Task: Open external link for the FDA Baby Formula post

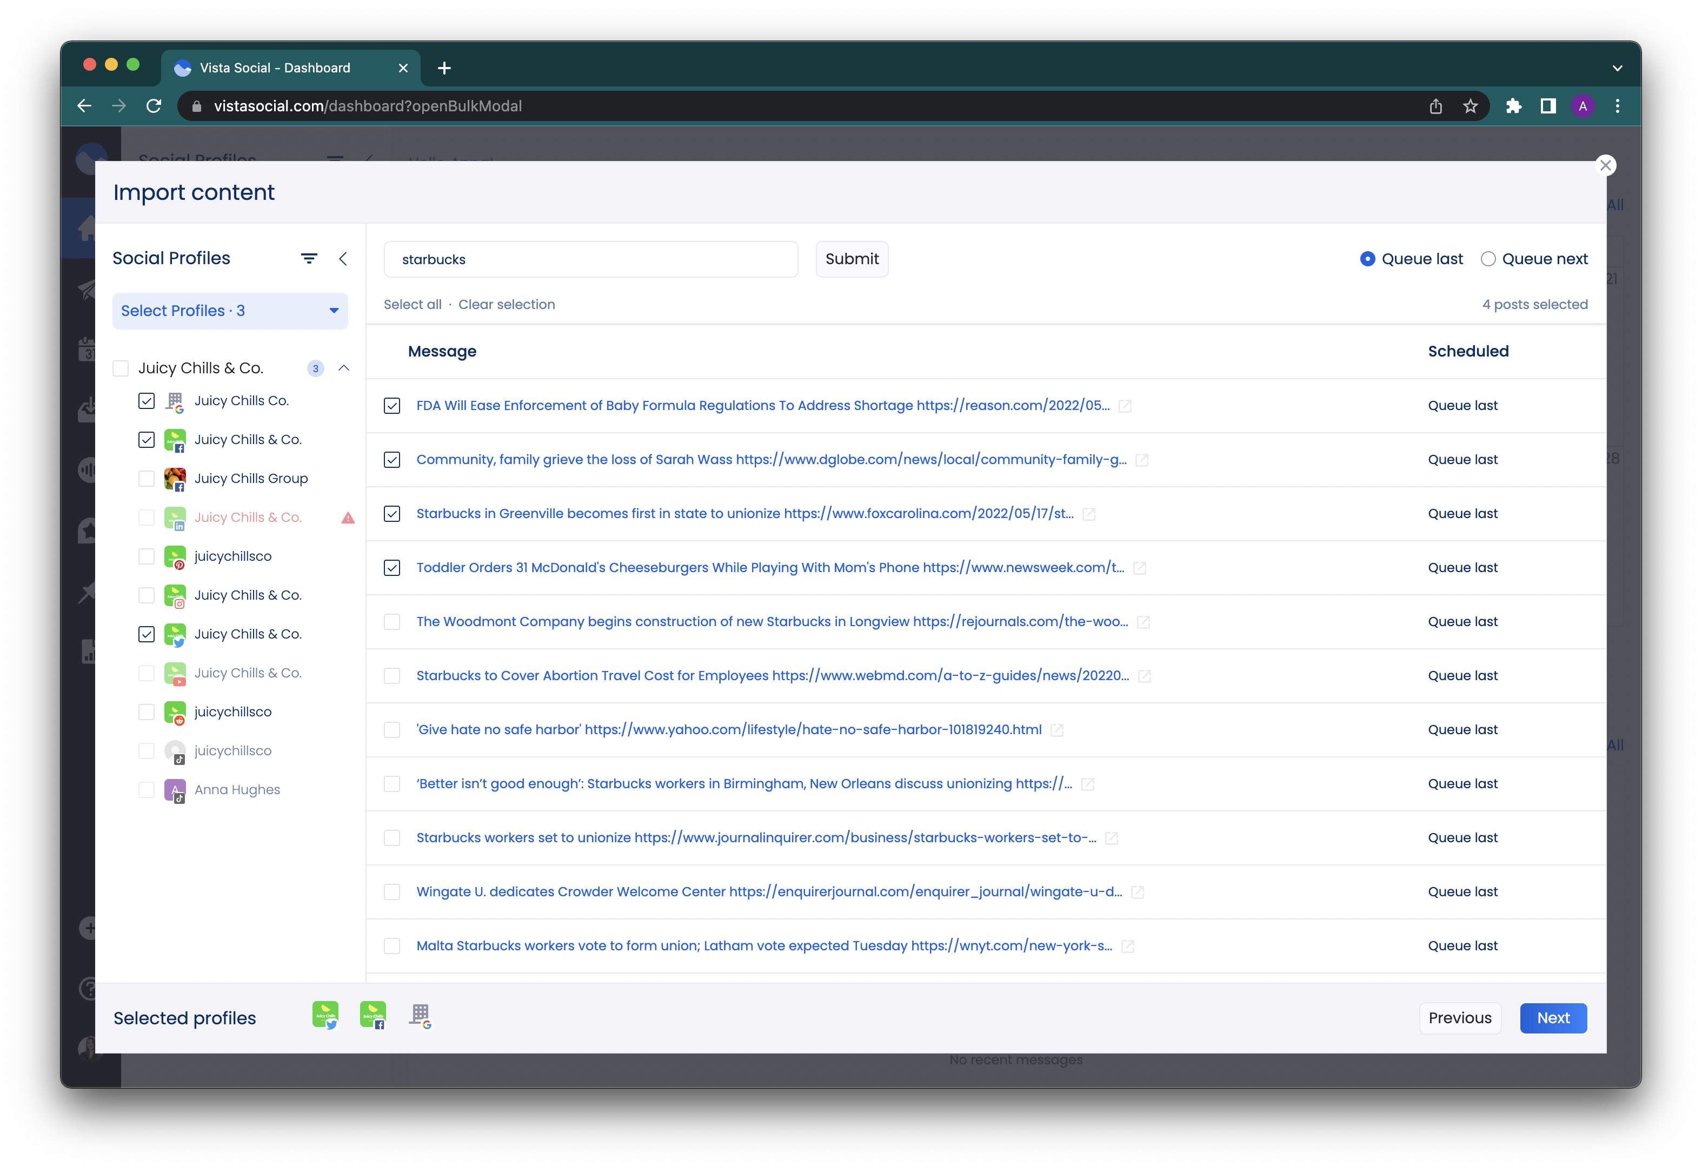Action: (1125, 406)
